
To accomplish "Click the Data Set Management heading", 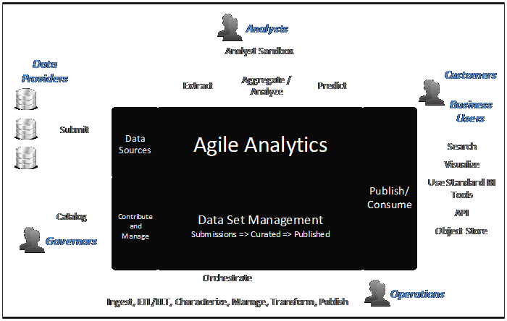I will (260, 220).
